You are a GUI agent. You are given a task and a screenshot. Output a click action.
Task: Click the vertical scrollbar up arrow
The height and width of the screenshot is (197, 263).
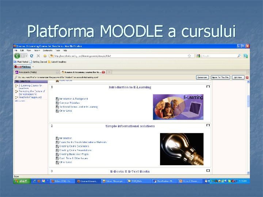[248, 82]
